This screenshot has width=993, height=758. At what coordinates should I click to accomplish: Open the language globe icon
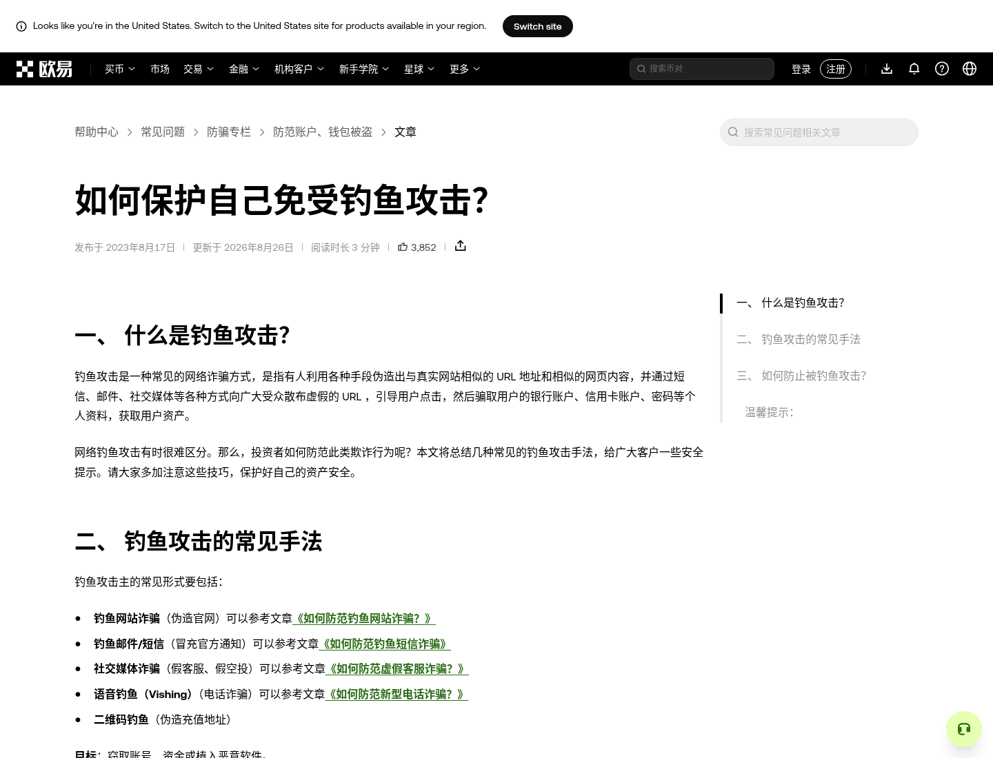pyautogui.click(x=970, y=69)
